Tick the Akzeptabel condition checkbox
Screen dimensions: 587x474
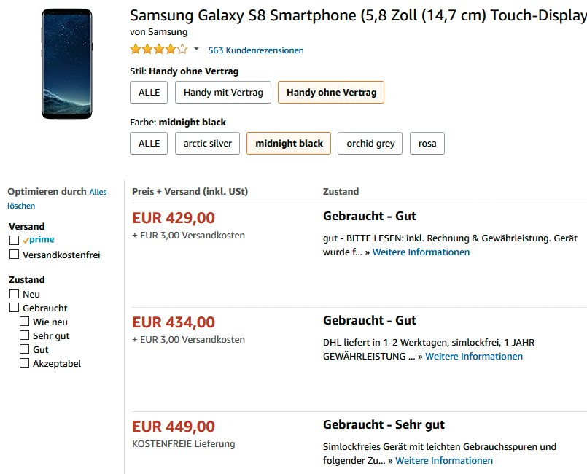[24, 363]
